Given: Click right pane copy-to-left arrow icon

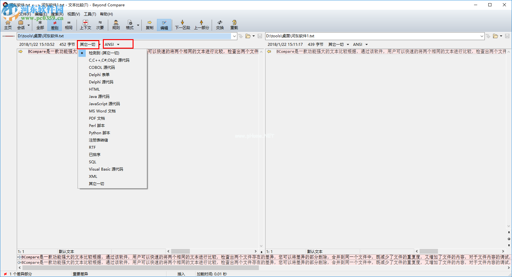Looking at the screenshot, I should click(x=269, y=51).
